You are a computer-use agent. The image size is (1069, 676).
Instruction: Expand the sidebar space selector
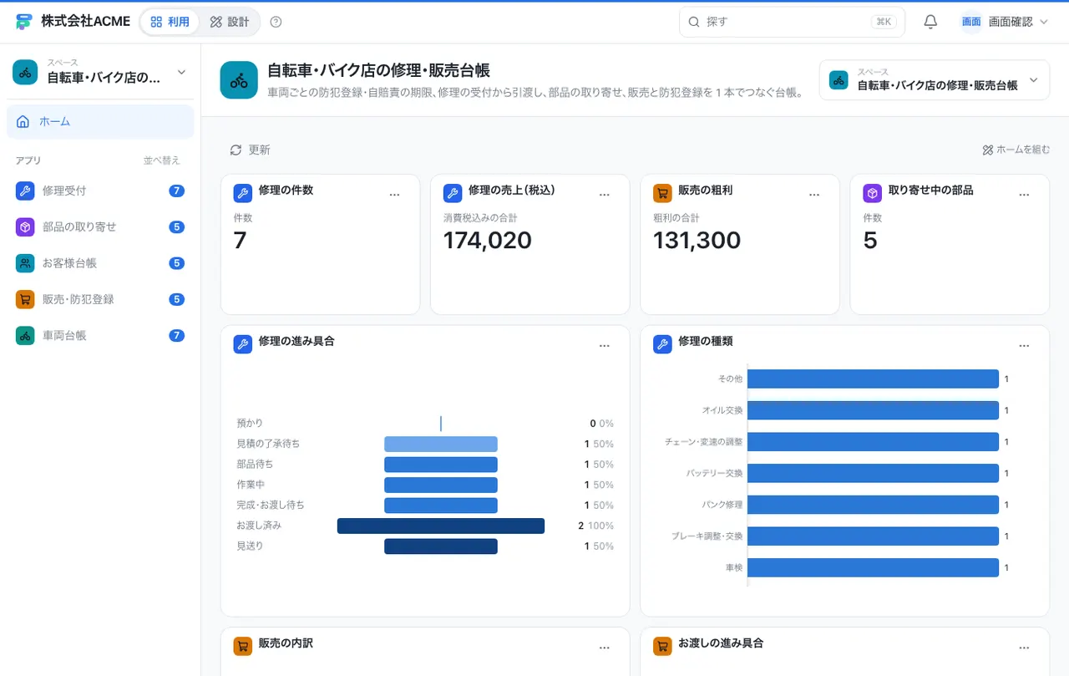point(100,73)
